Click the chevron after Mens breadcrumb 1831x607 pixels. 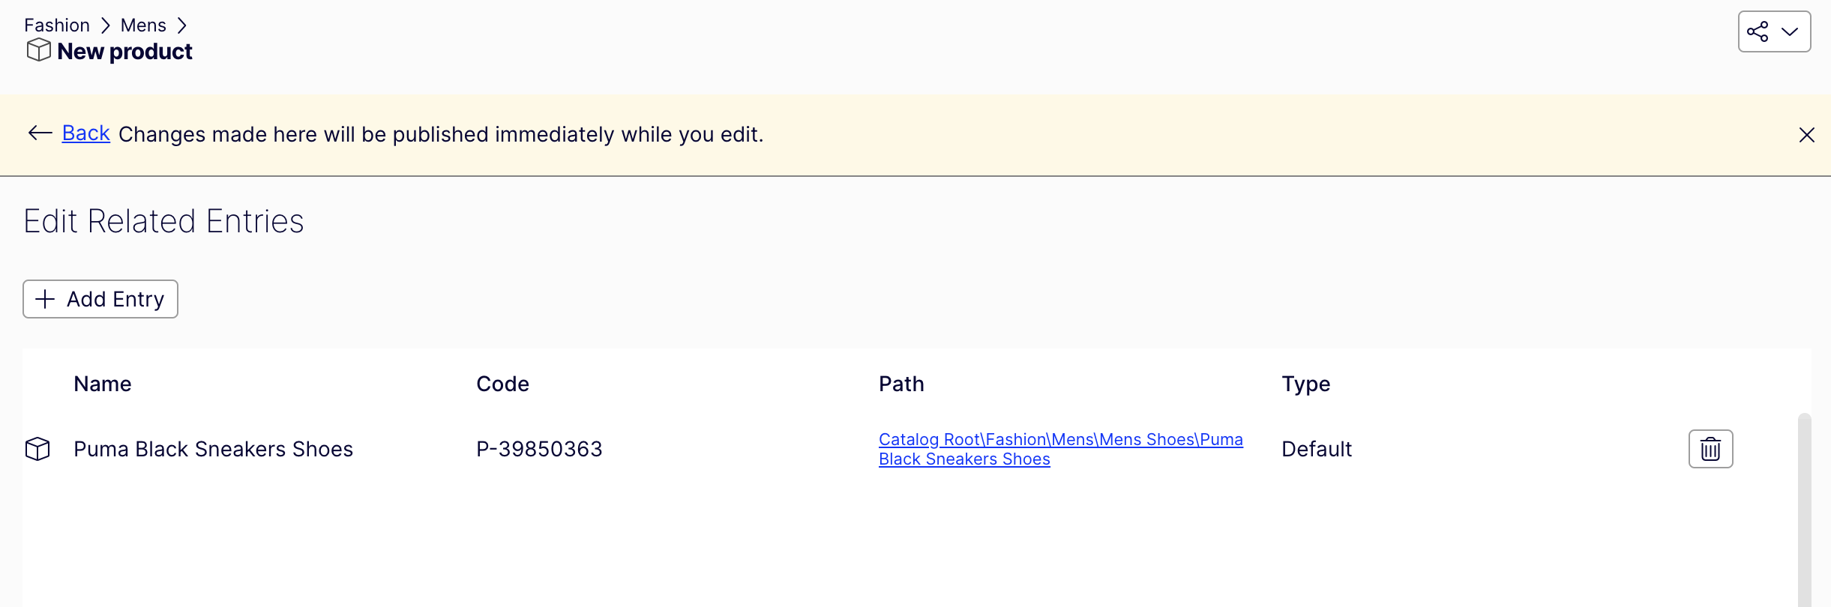[182, 25]
